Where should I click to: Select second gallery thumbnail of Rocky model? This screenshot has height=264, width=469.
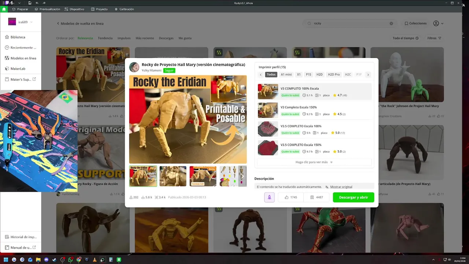pos(173,176)
